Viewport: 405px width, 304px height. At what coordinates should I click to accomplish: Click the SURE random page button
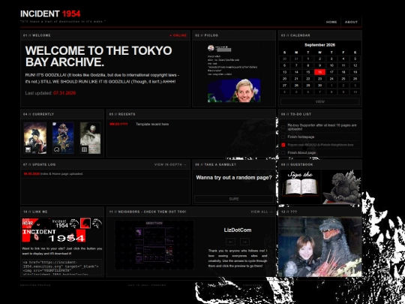coord(234,199)
